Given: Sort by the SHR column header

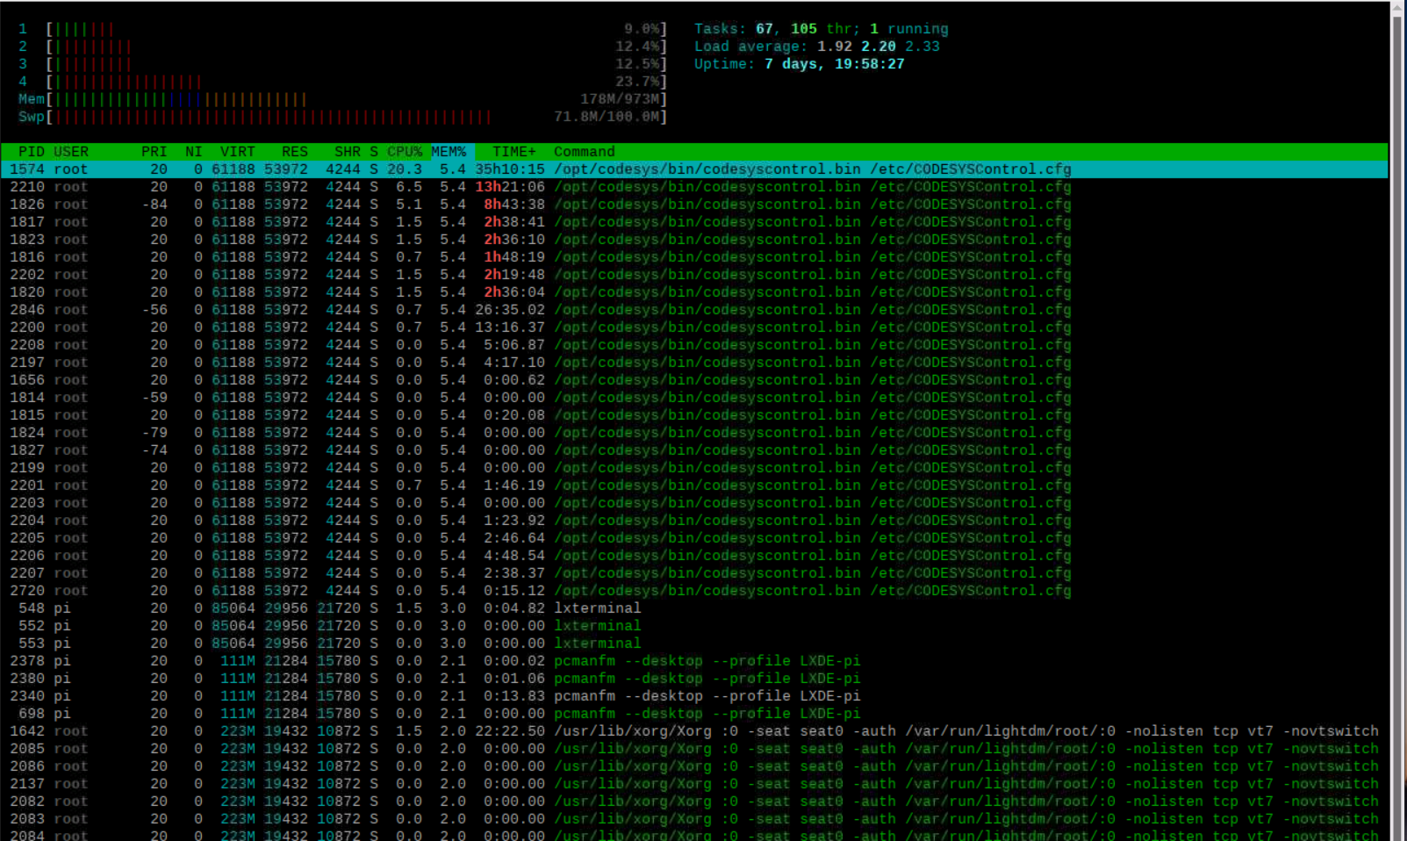Looking at the screenshot, I should tap(348, 152).
